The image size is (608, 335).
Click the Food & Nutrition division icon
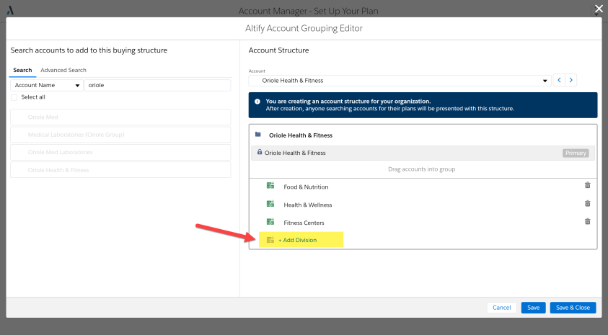(270, 185)
